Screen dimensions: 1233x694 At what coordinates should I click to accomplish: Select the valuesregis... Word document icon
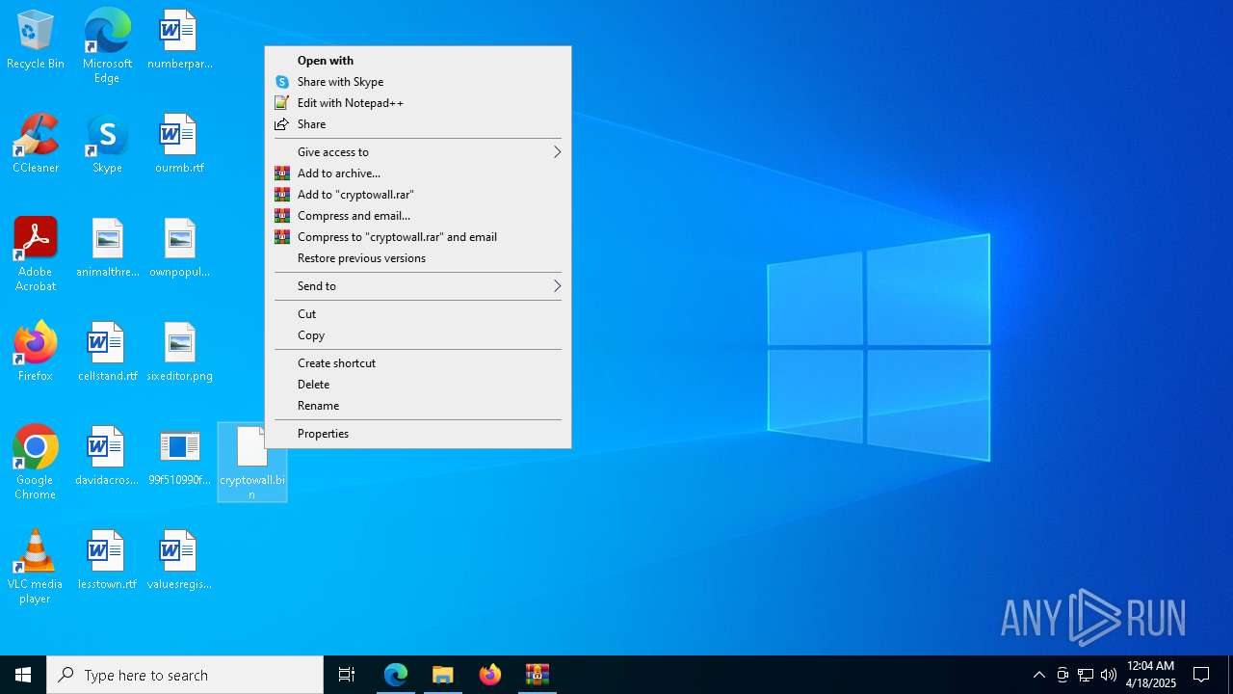(x=179, y=561)
